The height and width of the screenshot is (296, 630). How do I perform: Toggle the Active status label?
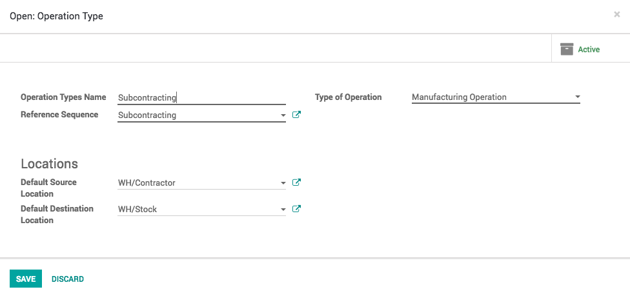tap(589, 49)
